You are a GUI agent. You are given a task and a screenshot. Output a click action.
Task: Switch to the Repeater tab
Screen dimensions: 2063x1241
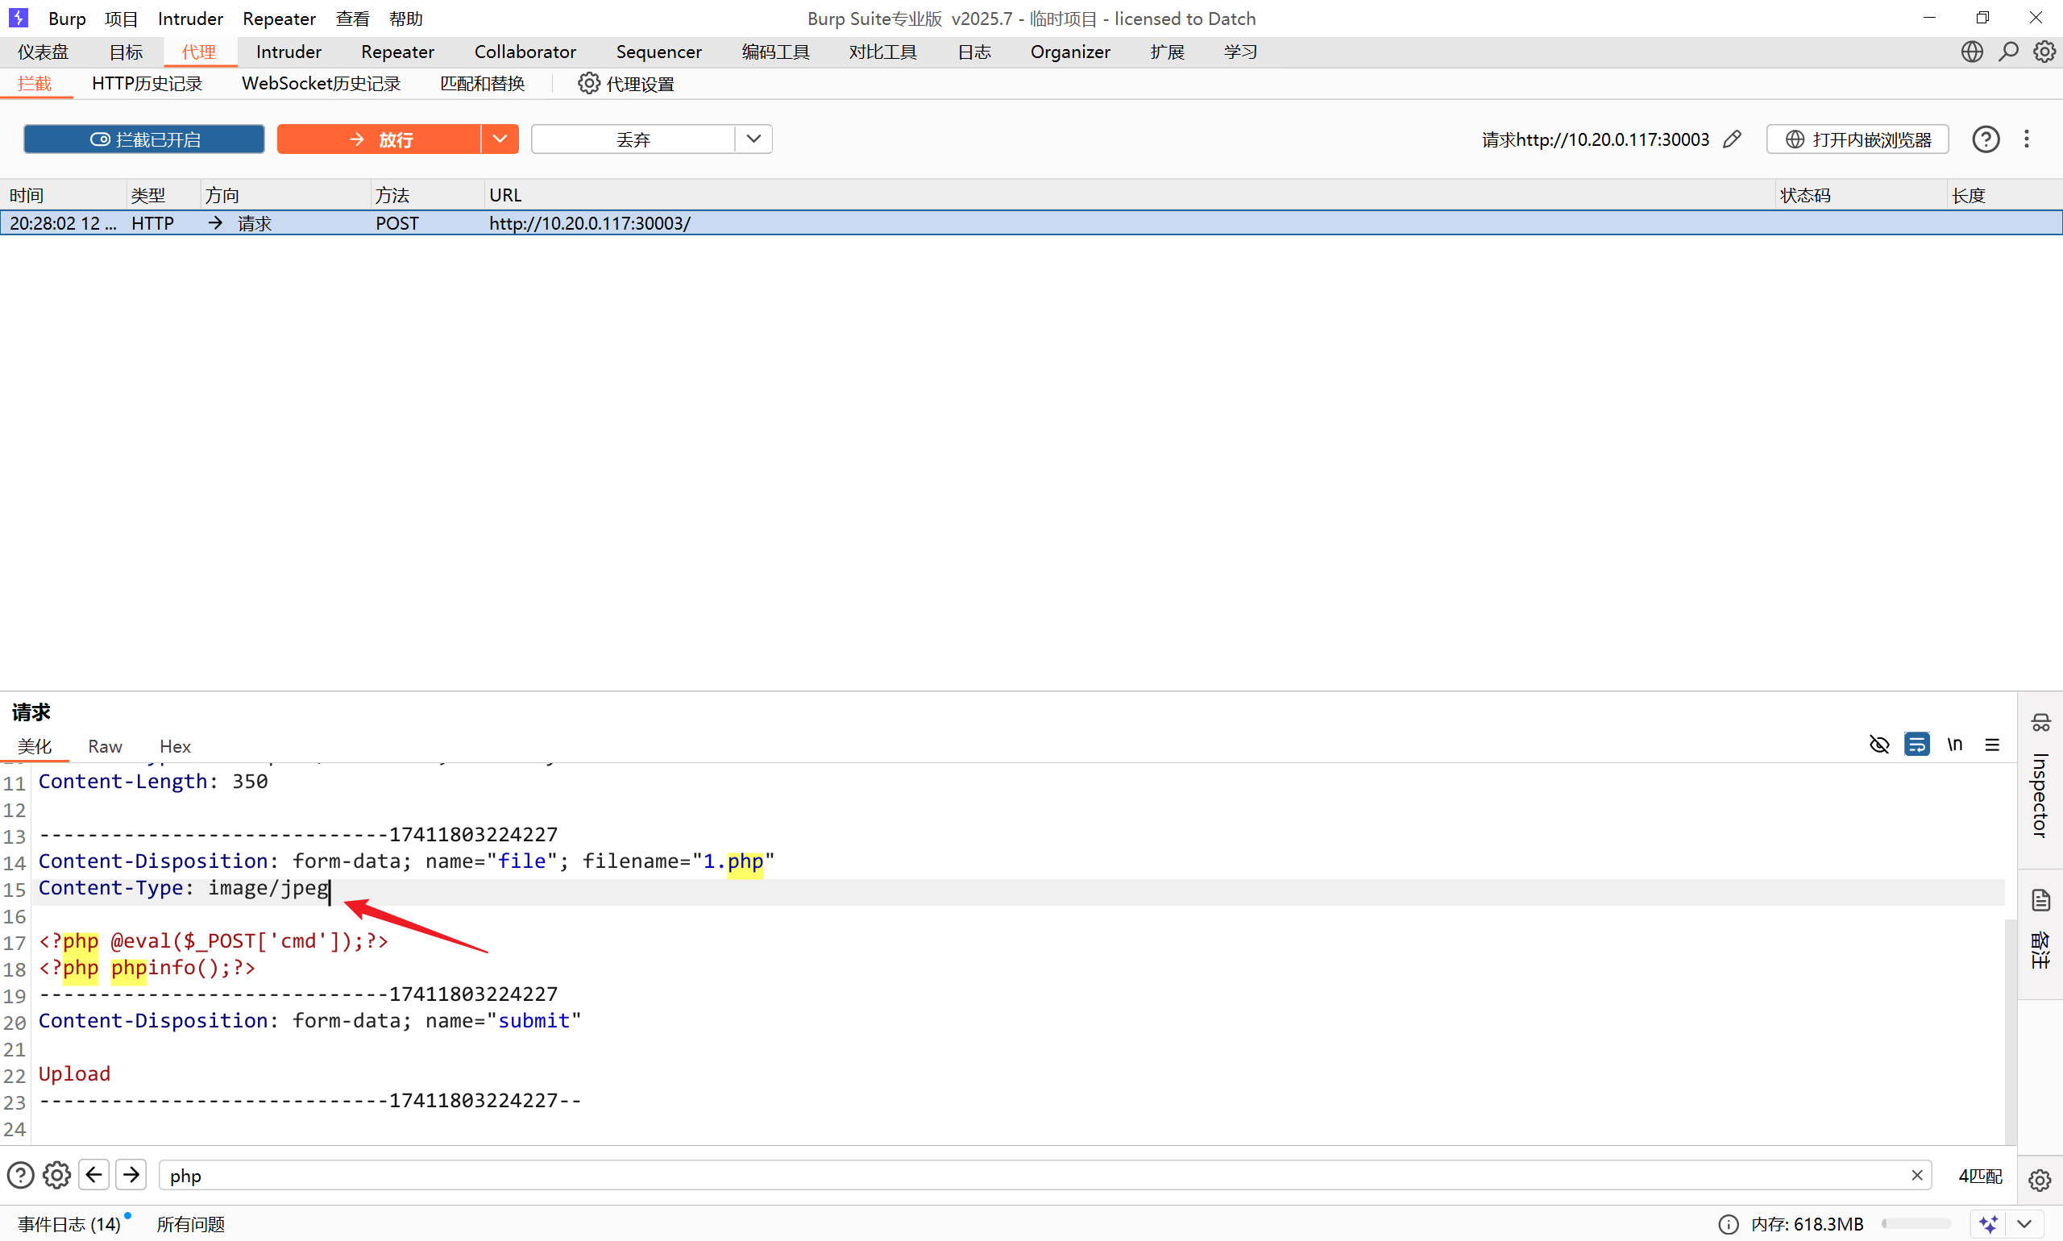397,52
